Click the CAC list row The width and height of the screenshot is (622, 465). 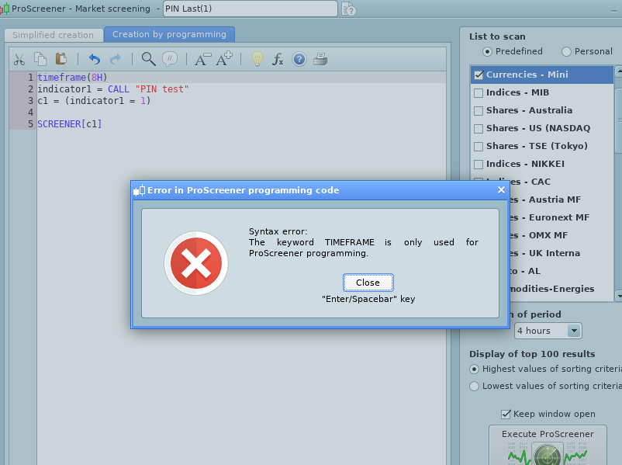pos(542,182)
